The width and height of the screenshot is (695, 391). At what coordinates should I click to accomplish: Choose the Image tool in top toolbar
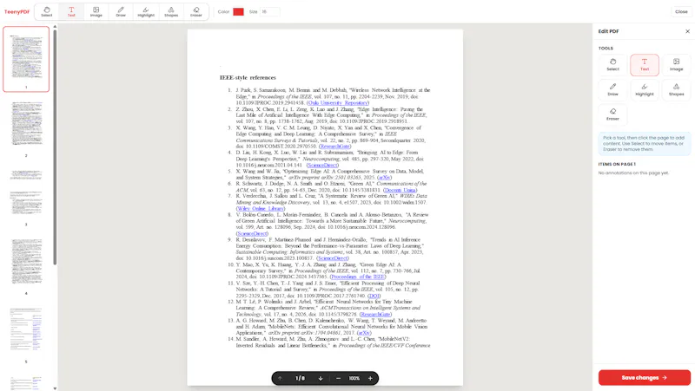click(96, 12)
